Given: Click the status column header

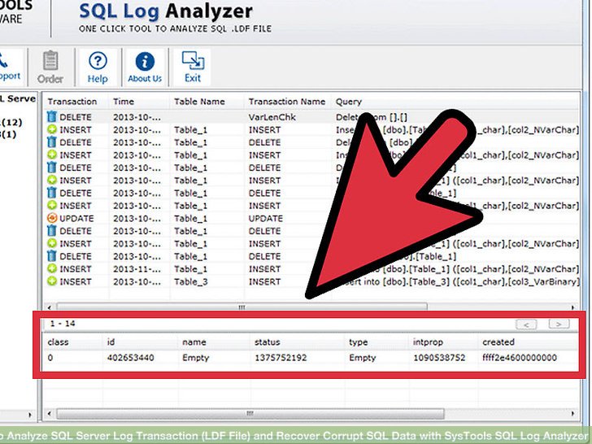Looking at the screenshot, I should 268,342.
